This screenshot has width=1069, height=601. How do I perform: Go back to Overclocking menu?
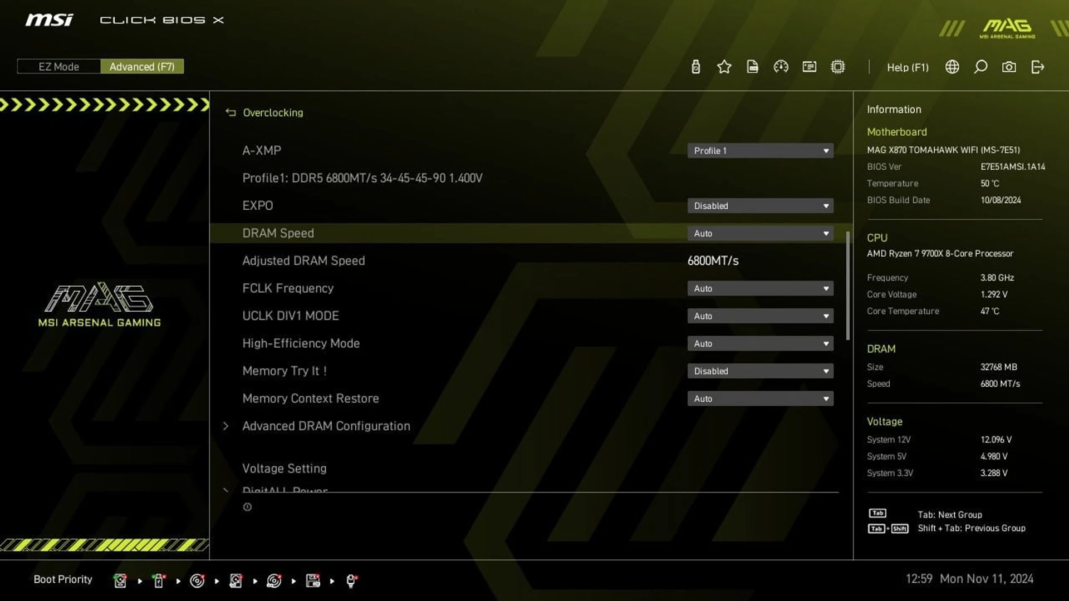tap(273, 112)
